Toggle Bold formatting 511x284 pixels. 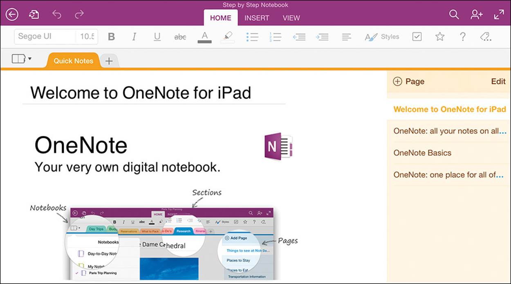pos(111,37)
